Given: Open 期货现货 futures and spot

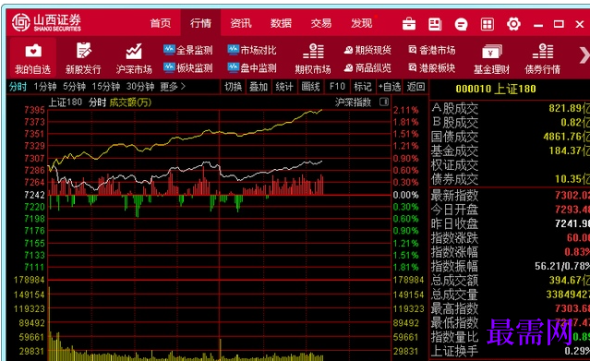Looking at the screenshot, I should click(x=367, y=50).
